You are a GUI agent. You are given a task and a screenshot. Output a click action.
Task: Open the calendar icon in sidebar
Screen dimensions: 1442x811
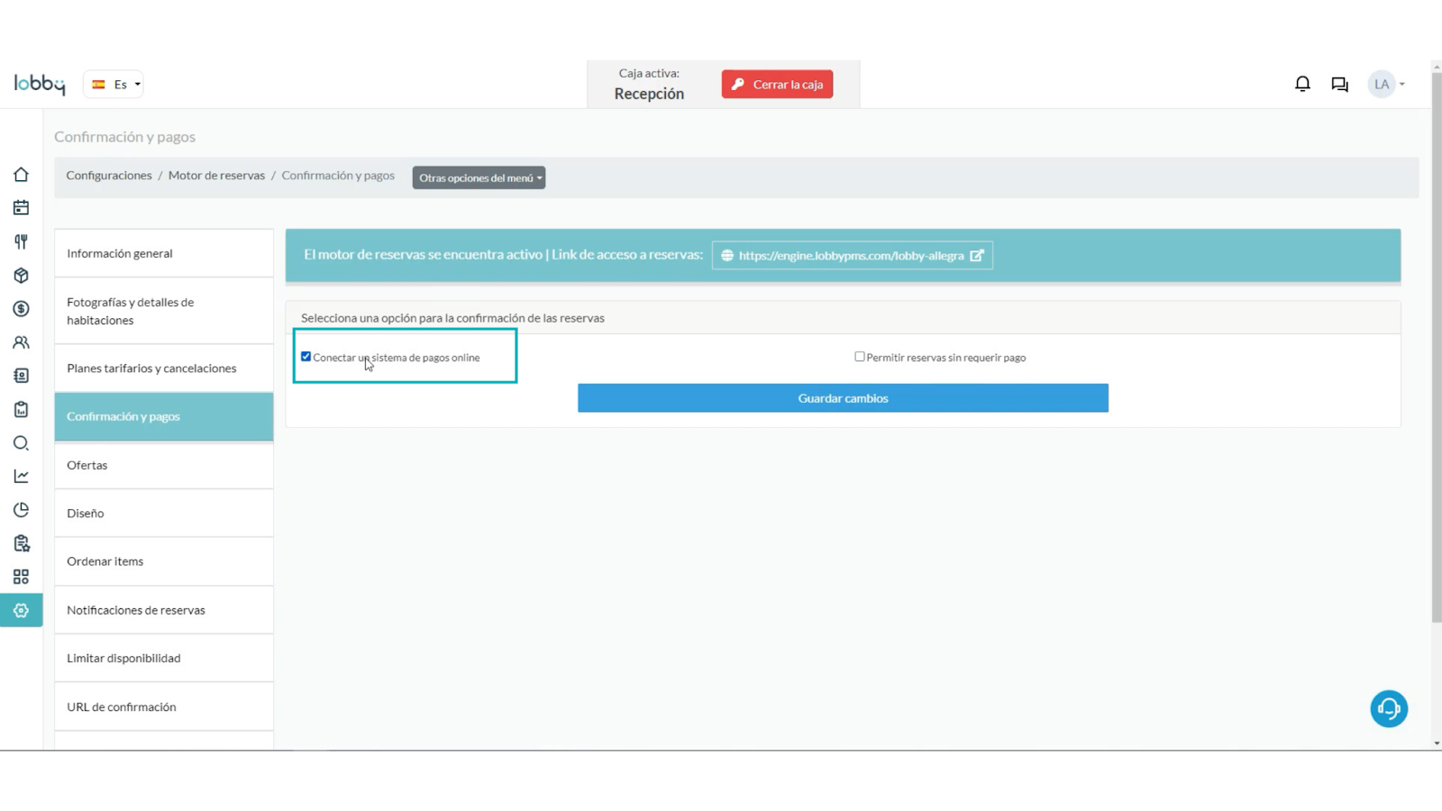21,208
